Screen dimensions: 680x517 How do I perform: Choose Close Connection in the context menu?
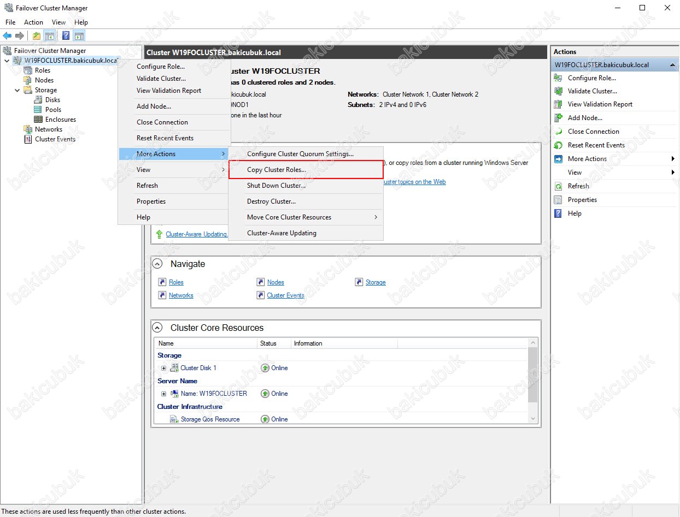point(174,122)
